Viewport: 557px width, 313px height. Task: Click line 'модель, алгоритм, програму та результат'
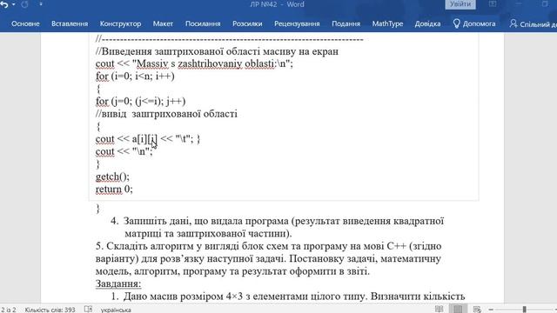[232, 271]
